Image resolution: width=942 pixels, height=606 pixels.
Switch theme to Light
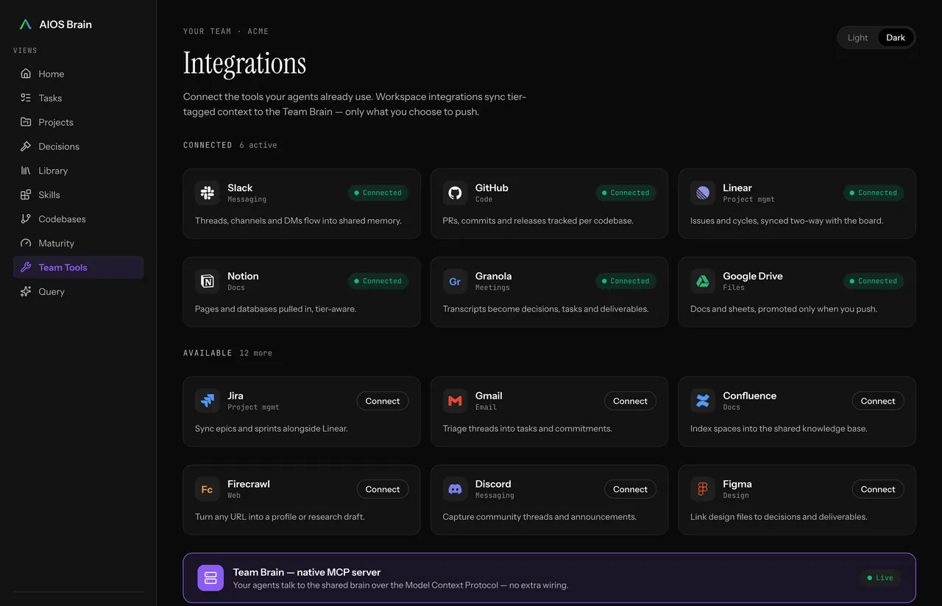[857, 38]
